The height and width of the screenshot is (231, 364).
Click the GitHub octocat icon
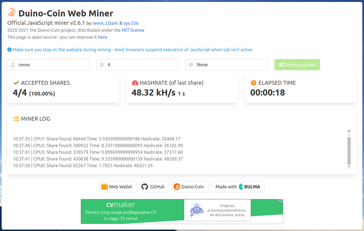(x=145, y=187)
